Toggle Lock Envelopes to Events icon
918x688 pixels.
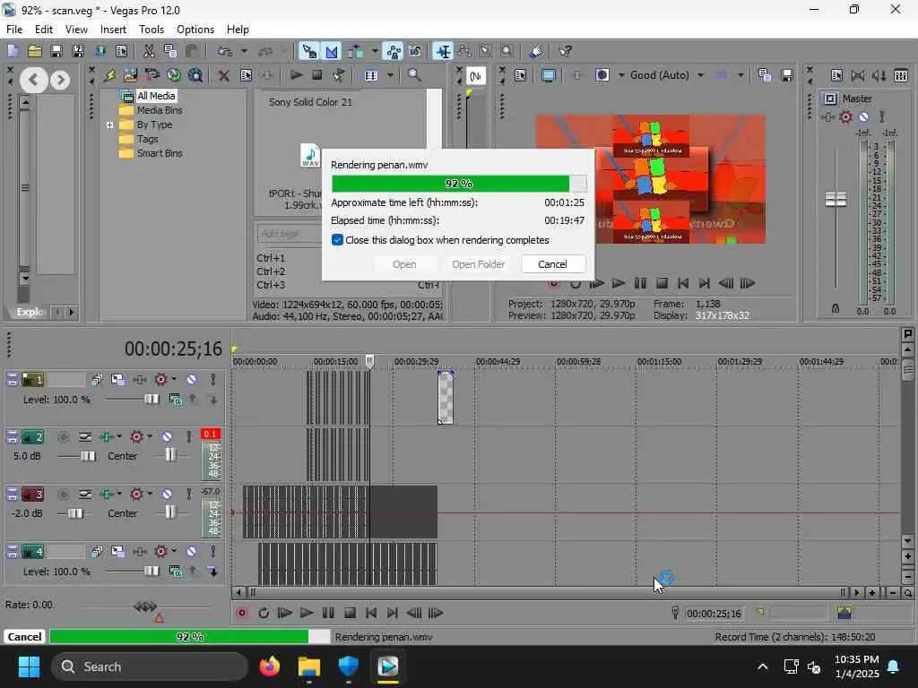(x=394, y=51)
